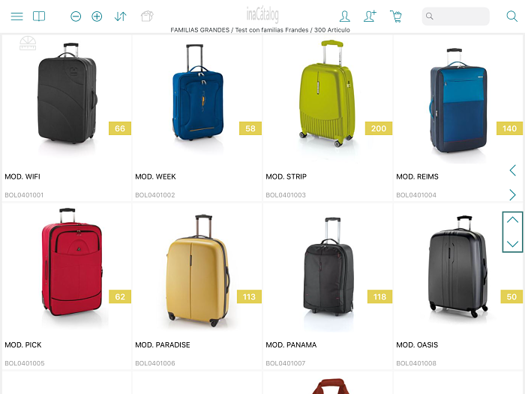Click the greyed box package icon
Image resolution: width=525 pixels, height=394 pixels.
[x=147, y=16]
